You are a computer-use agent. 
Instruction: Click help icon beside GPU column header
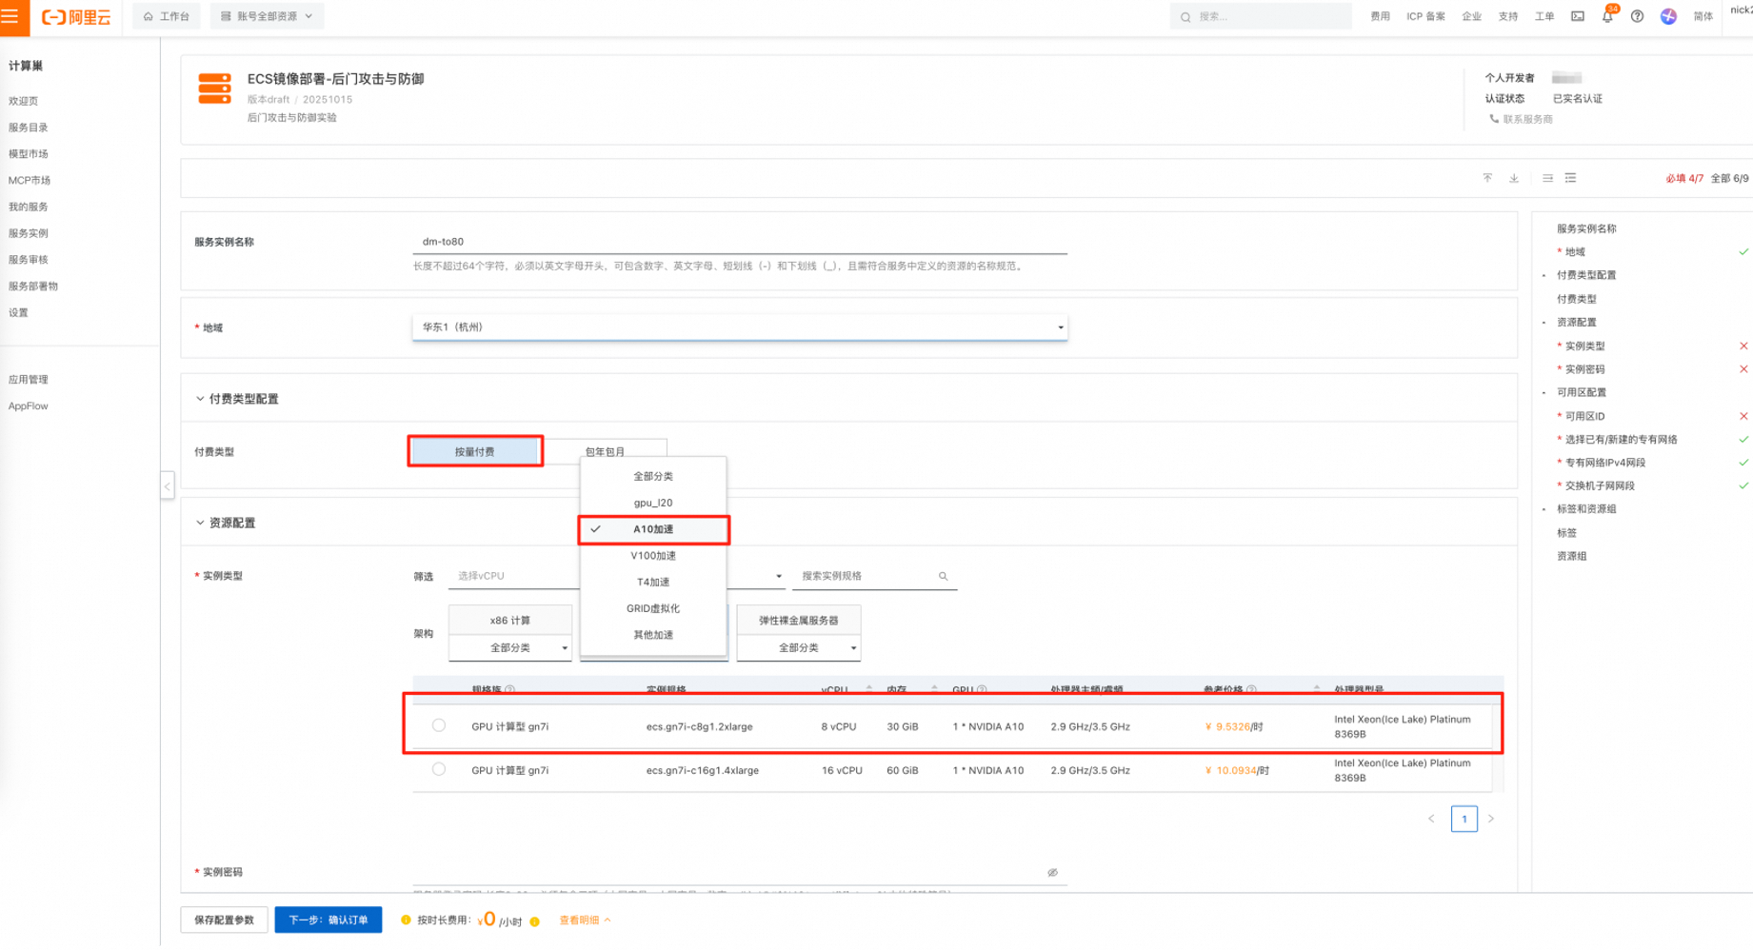click(982, 689)
